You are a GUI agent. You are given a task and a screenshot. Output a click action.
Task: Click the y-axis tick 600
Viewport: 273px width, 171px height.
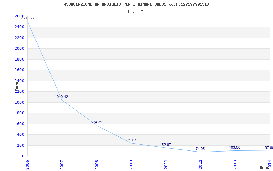pos(20,124)
